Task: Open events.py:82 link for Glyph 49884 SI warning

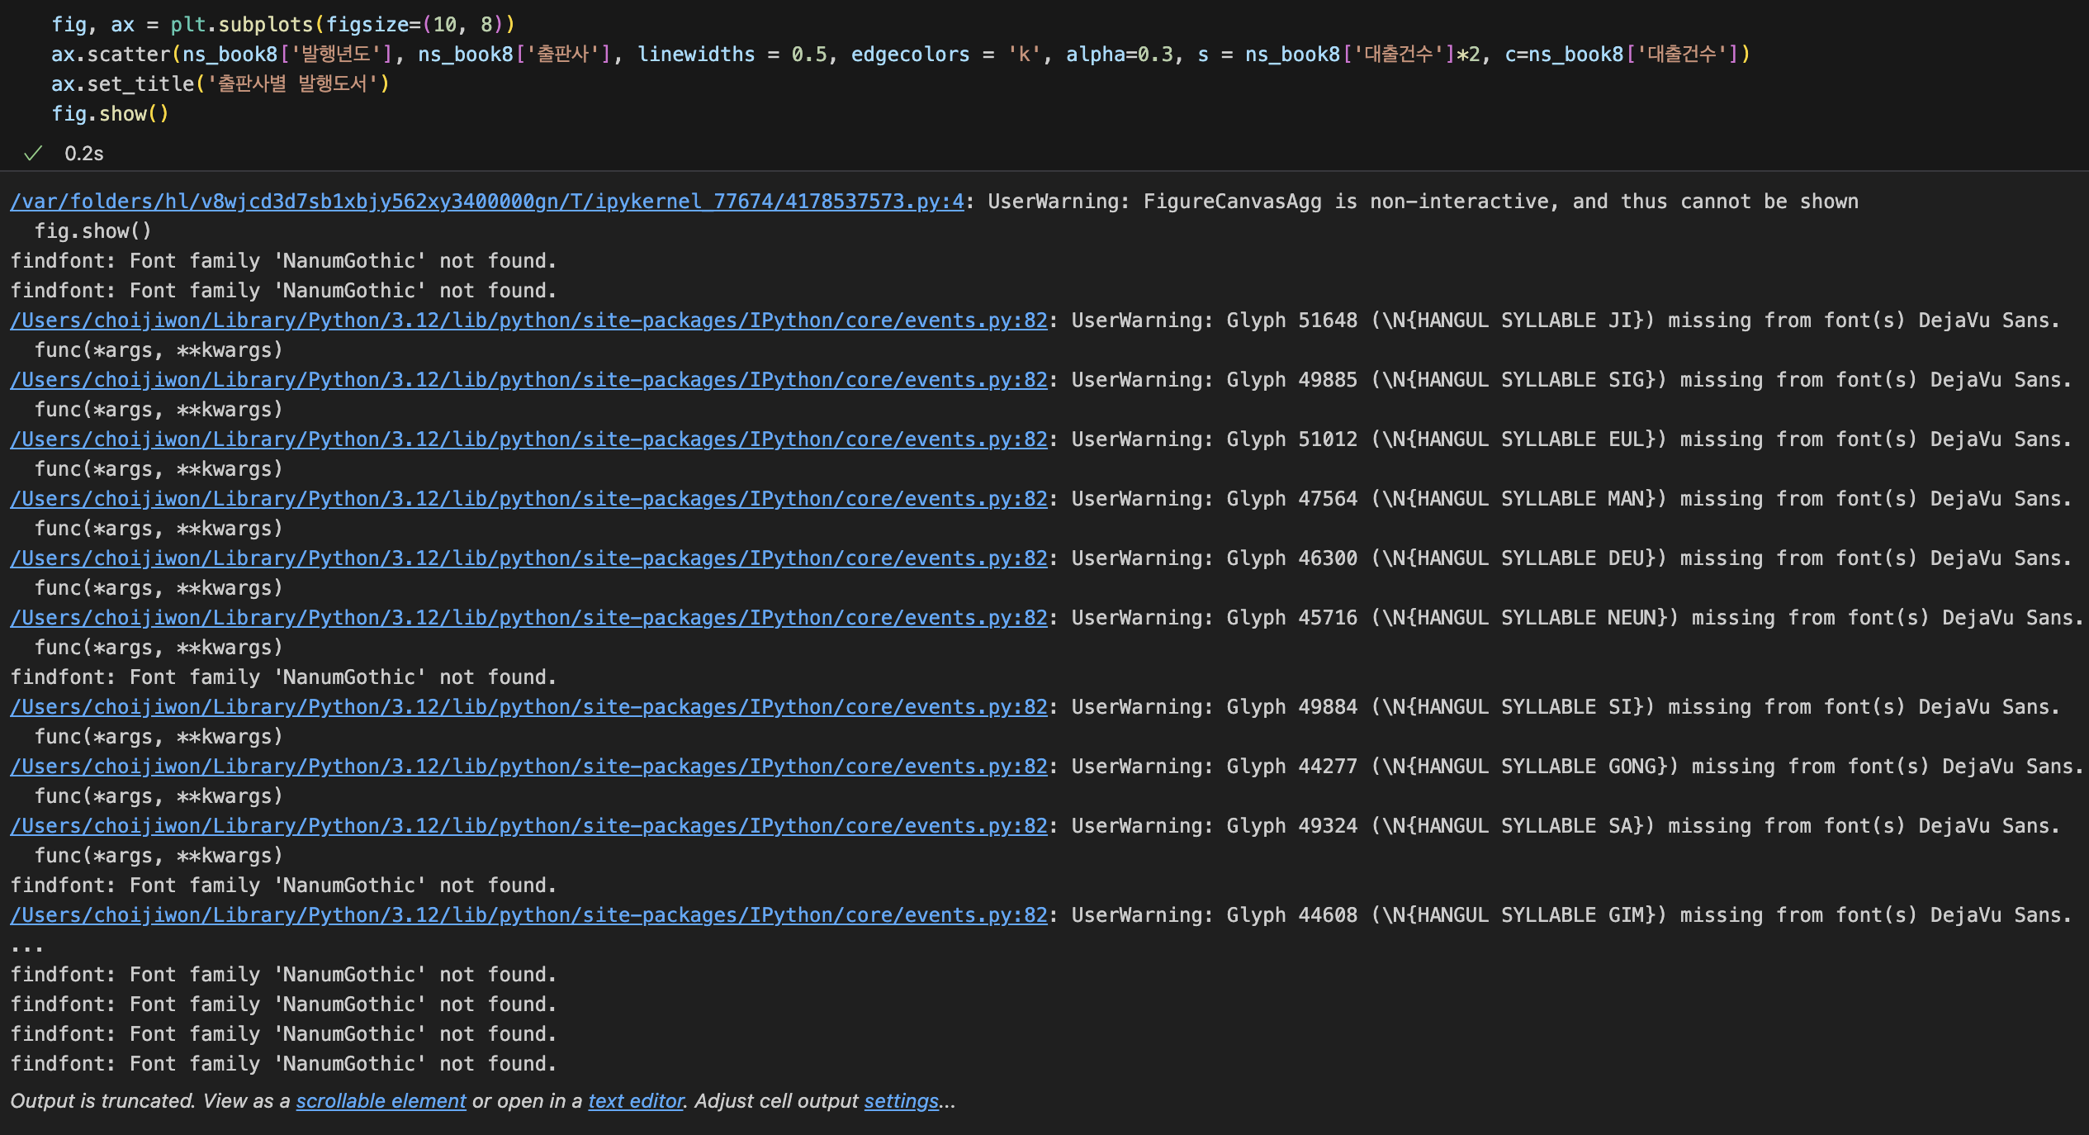Action: pyautogui.click(x=528, y=707)
